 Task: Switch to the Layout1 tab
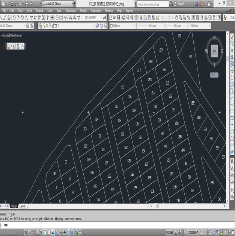23,206
